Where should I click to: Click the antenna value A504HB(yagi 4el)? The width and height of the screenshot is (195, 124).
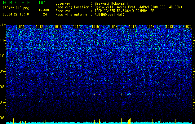[109, 15]
